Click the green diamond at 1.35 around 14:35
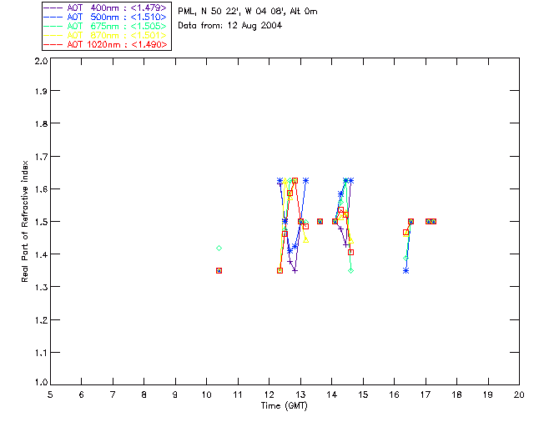This screenshot has height=427, width=534. pos(350,271)
